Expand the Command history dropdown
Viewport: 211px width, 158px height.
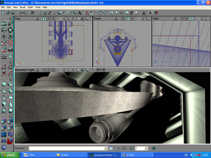point(105,148)
